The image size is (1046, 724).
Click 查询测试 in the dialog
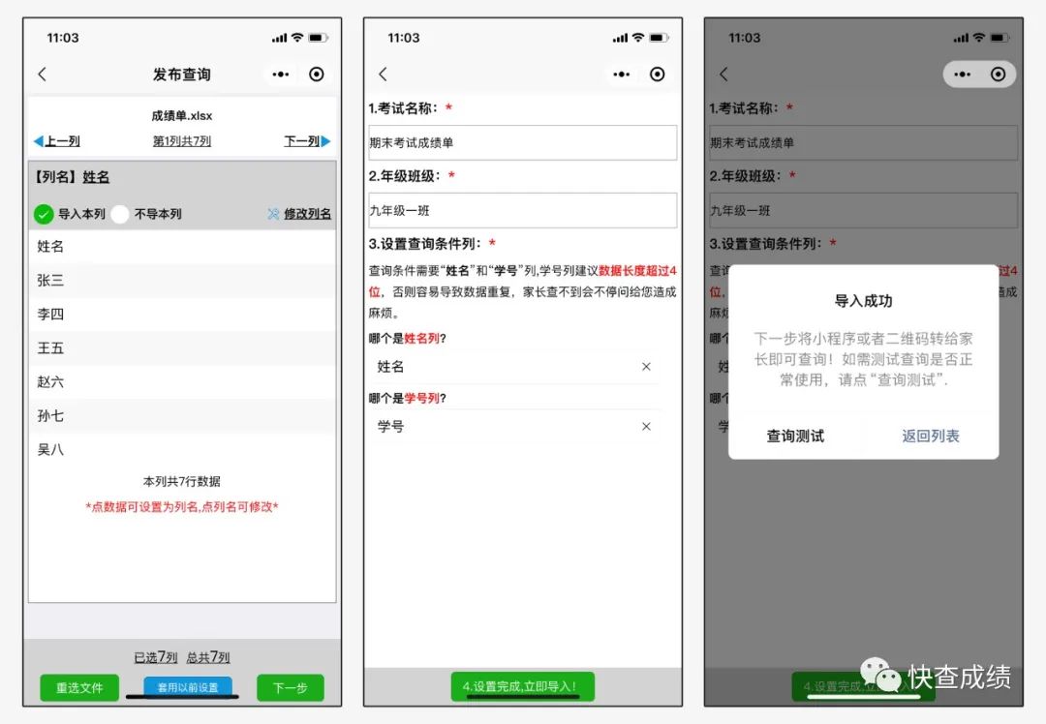tap(795, 436)
